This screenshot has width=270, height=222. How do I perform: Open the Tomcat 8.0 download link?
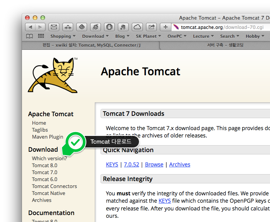pyautogui.click(x=45, y=165)
